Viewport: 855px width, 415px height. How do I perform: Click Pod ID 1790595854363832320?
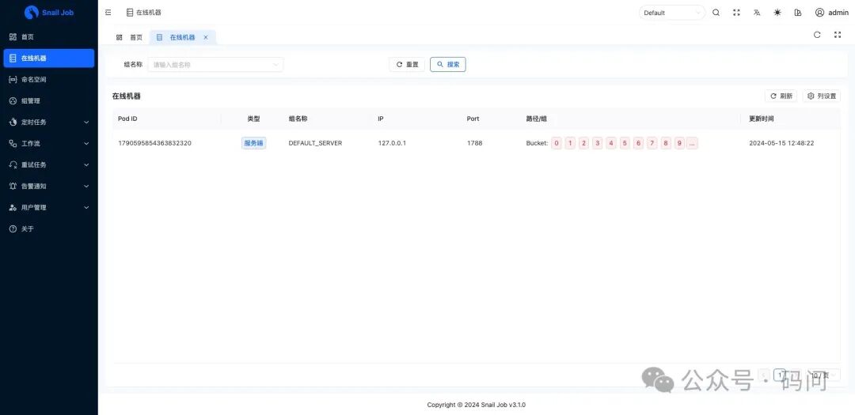click(x=155, y=143)
